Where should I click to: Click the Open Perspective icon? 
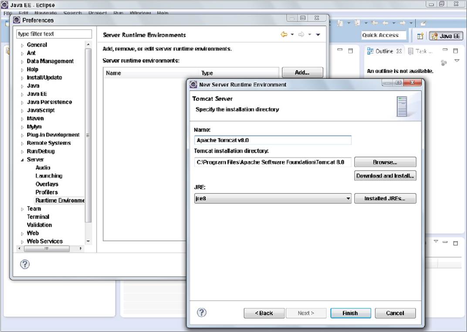coord(420,36)
